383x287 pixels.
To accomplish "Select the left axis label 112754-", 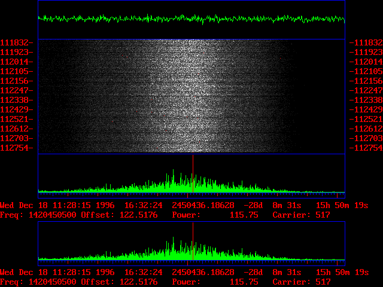I will 17,148.
